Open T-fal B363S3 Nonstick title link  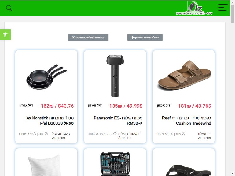(x=50, y=121)
